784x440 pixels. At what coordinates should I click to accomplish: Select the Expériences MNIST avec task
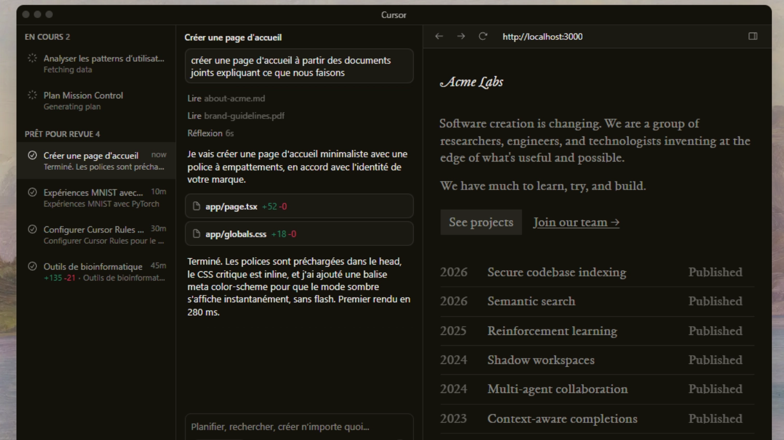(x=96, y=198)
